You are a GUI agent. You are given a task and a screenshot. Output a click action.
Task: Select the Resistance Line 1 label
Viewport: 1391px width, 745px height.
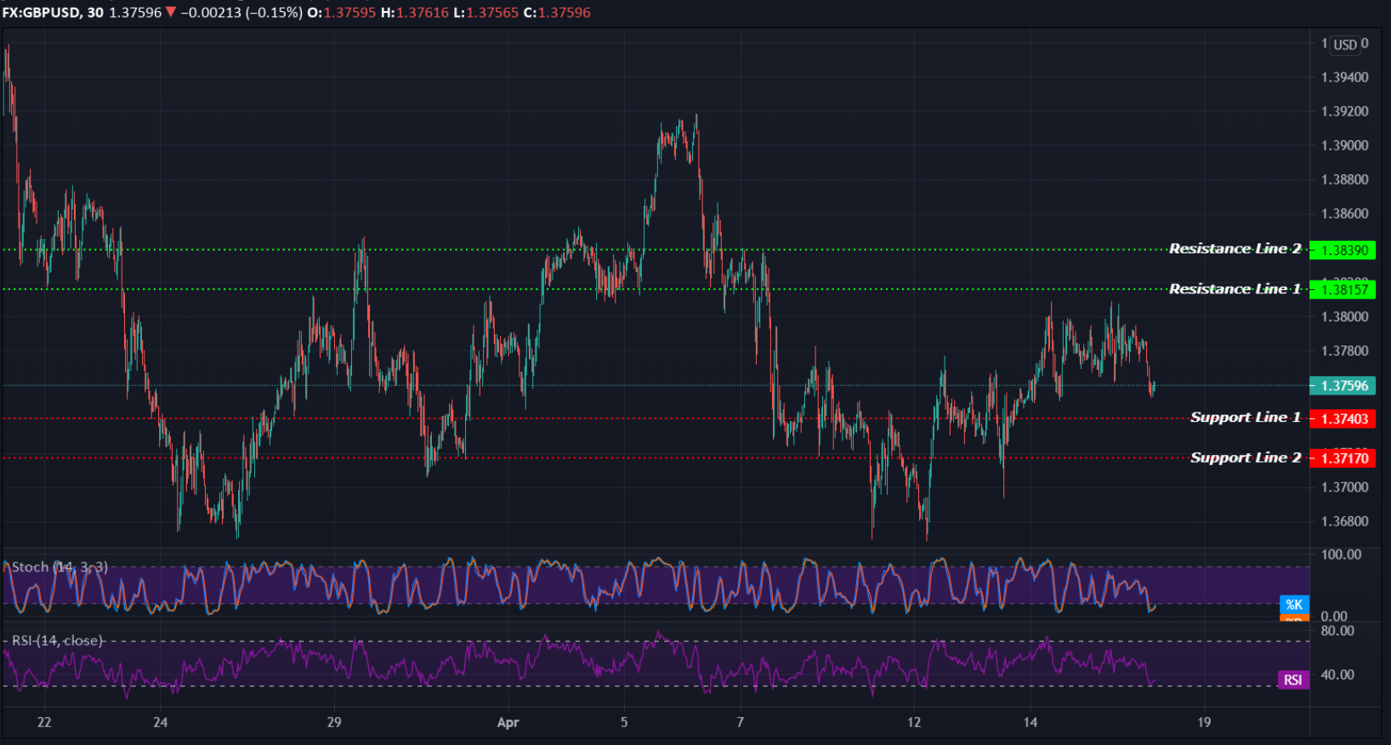pos(1235,289)
